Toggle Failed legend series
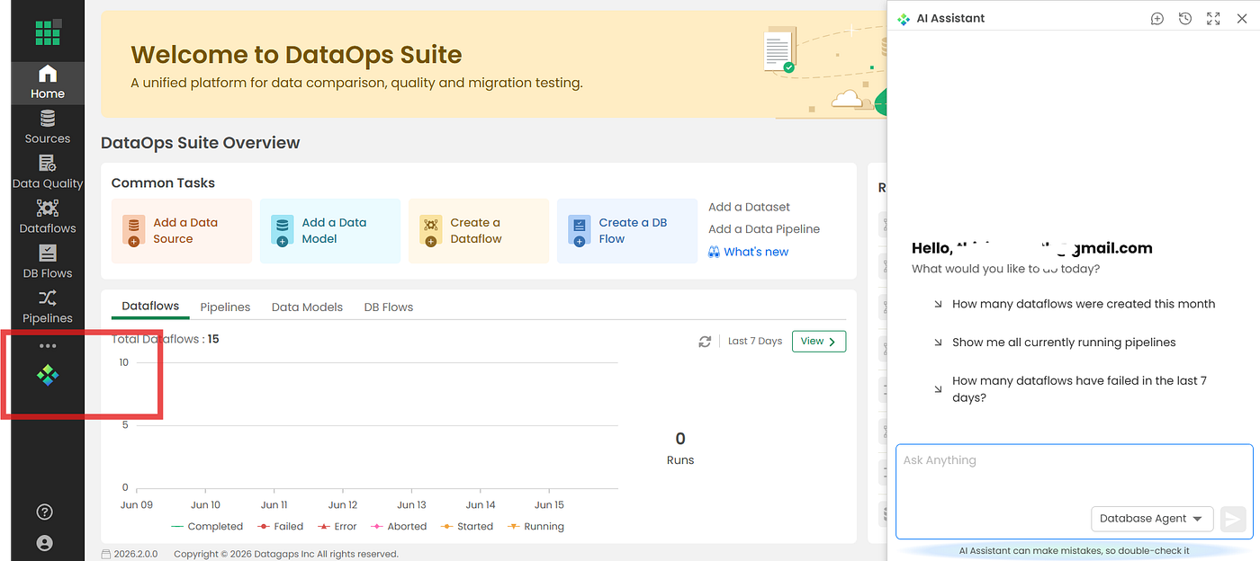Viewport: 1260px width, 561px height. coord(281,527)
